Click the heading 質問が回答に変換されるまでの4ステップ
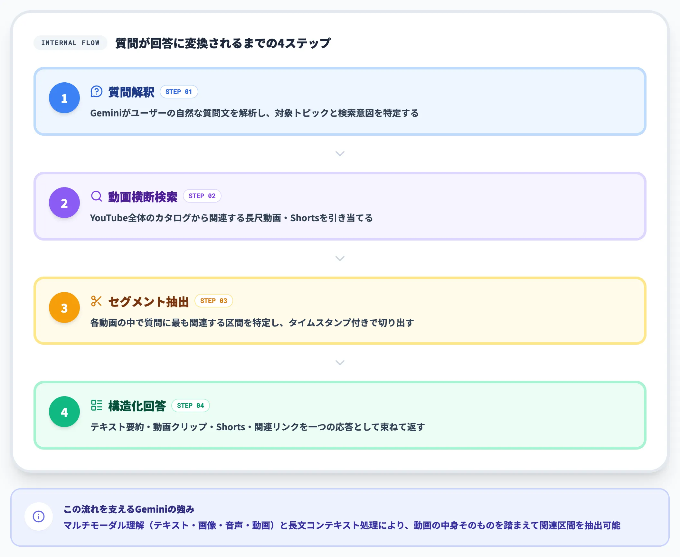 pos(223,43)
